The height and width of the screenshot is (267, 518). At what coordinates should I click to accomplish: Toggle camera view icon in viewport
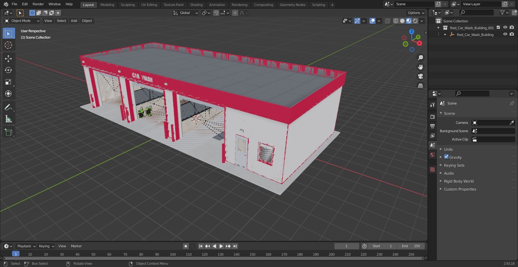420,77
